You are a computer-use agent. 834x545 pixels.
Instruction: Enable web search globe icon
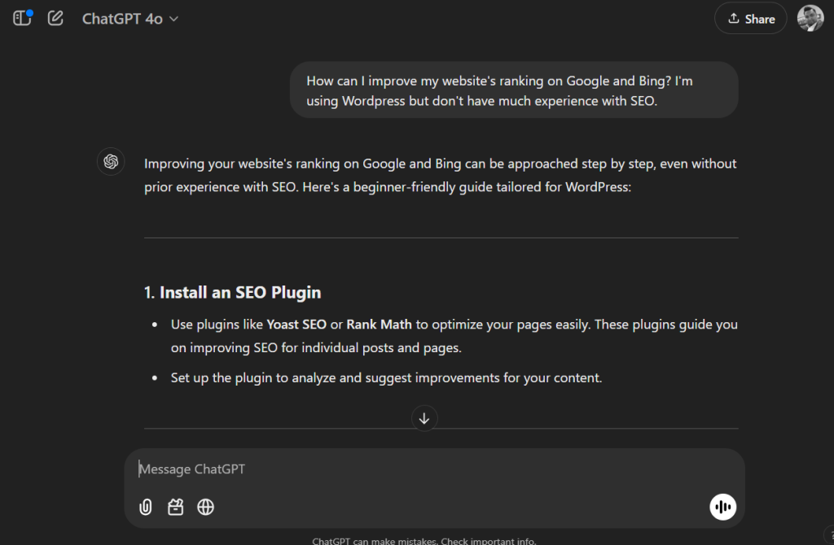pyautogui.click(x=206, y=508)
